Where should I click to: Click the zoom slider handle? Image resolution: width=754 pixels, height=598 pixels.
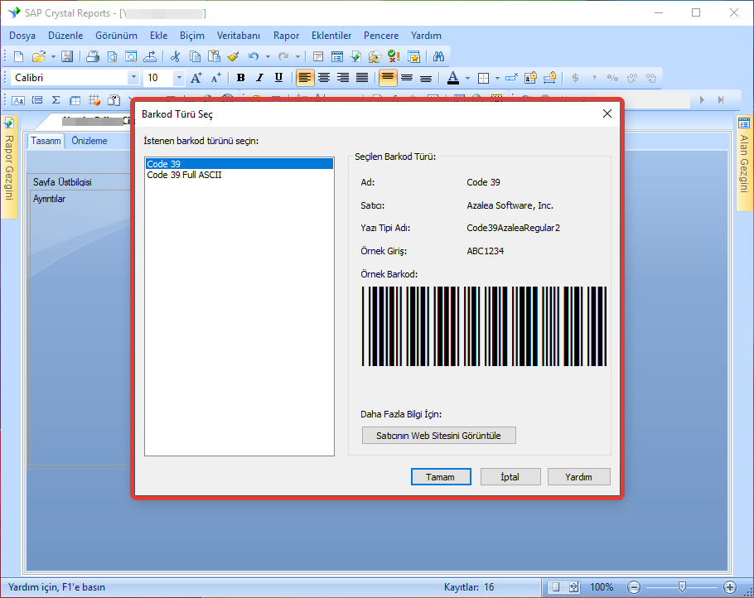(x=682, y=586)
